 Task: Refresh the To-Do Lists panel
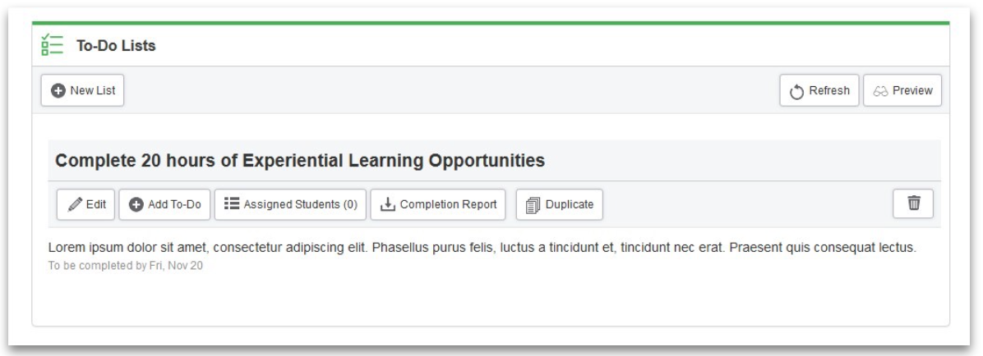(x=819, y=91)
